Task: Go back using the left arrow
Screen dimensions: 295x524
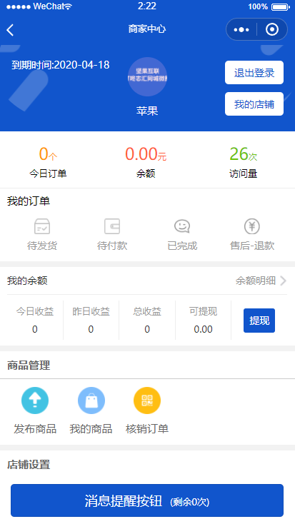Action: tap(10, 30)
